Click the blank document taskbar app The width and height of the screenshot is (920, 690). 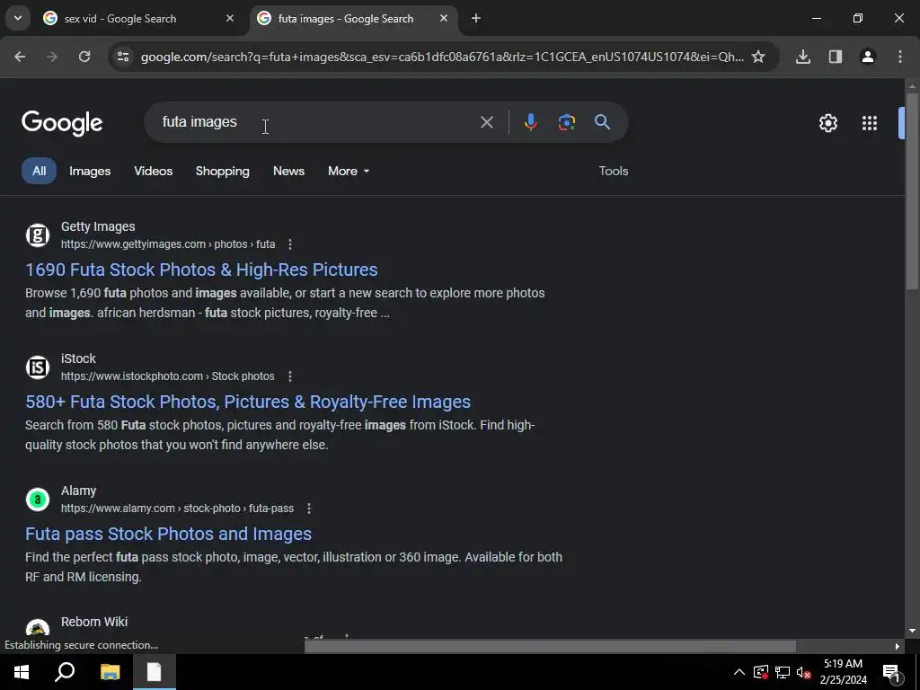[x=155, y=672]
